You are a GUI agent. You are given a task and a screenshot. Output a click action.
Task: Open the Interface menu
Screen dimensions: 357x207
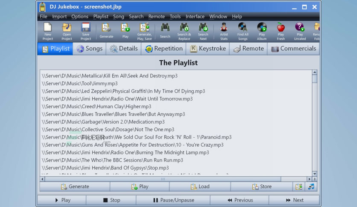pyautogui.click(x=195, y=17)
